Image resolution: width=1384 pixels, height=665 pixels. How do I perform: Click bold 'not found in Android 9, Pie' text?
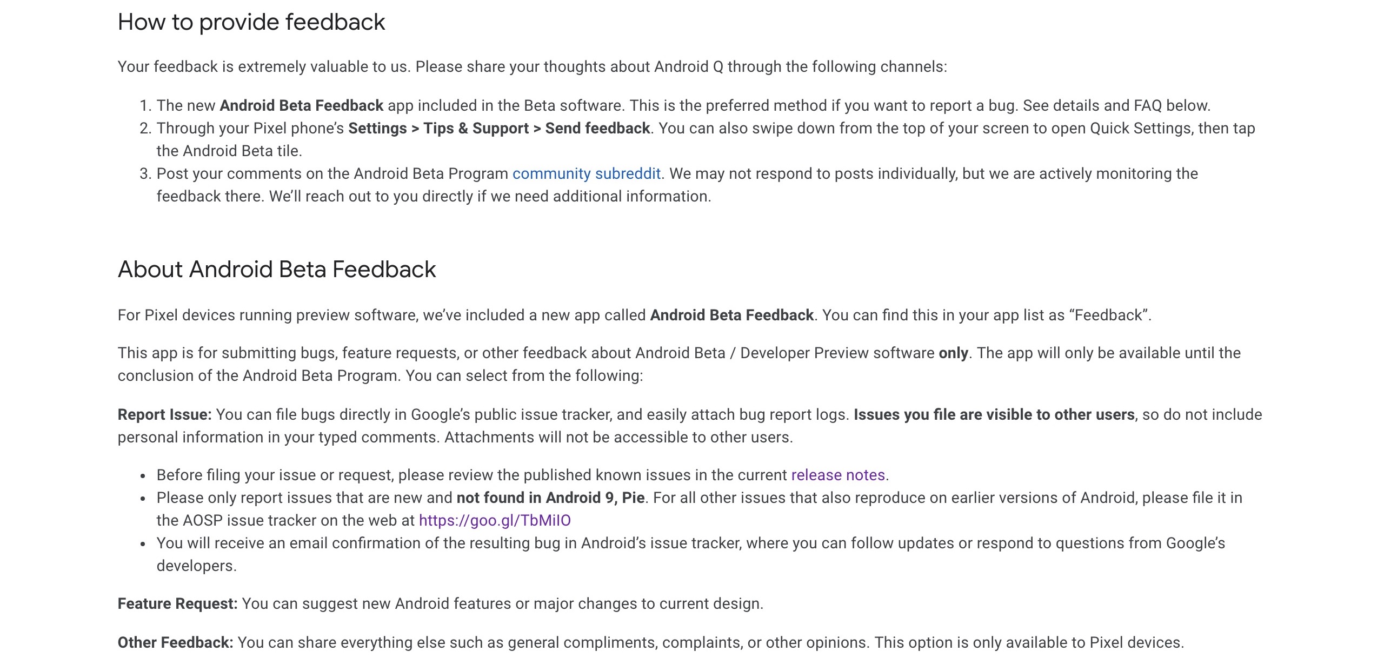coord(550,498)
